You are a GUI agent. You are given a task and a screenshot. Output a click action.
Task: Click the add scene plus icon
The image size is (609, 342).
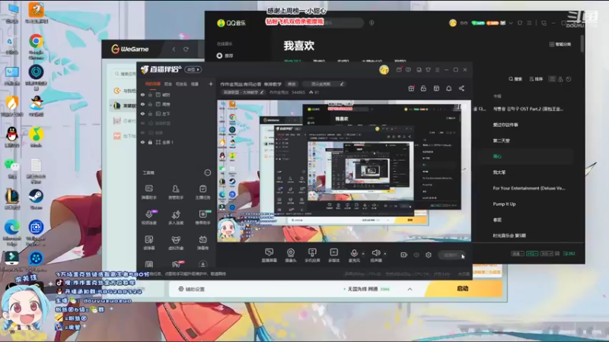point(211,84)
